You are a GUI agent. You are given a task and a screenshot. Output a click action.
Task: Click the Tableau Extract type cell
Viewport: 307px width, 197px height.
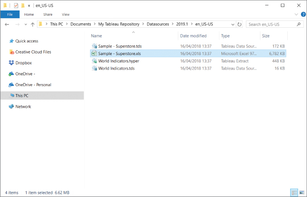point(235,61)
